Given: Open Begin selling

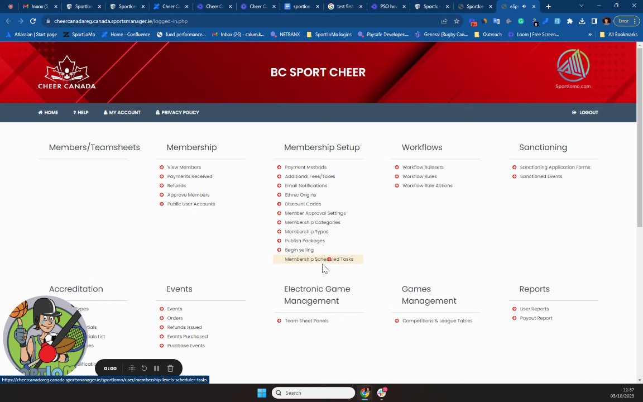Looking at the screenshot, I should (299, 250).
